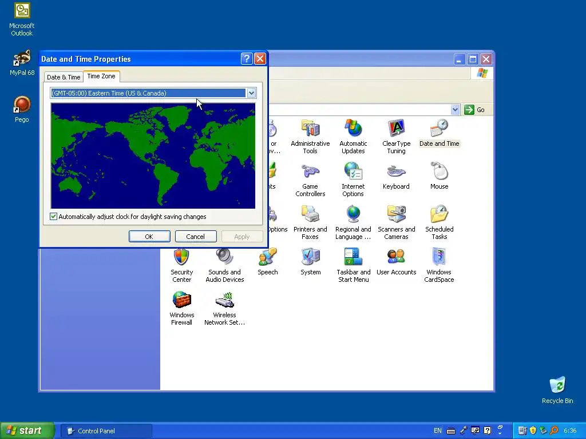Open the Mouse settings icon
Viewport: 586px width, 439px height.
point(439,176)
